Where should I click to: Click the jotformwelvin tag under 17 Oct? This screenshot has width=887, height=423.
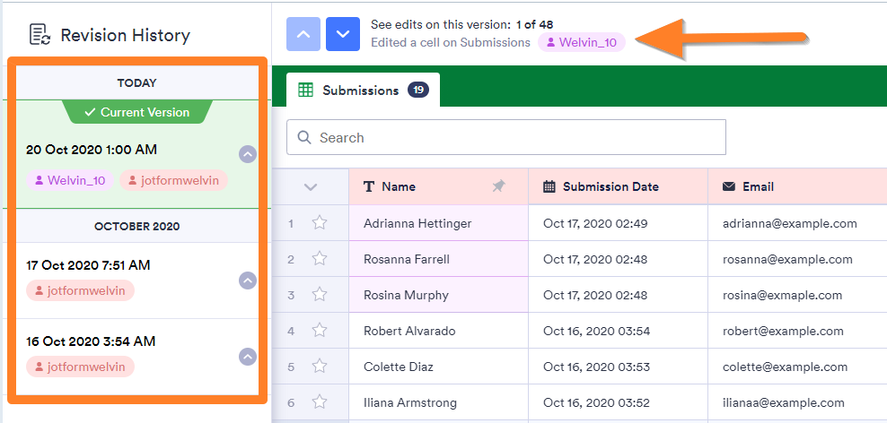(x=80, y=290)
